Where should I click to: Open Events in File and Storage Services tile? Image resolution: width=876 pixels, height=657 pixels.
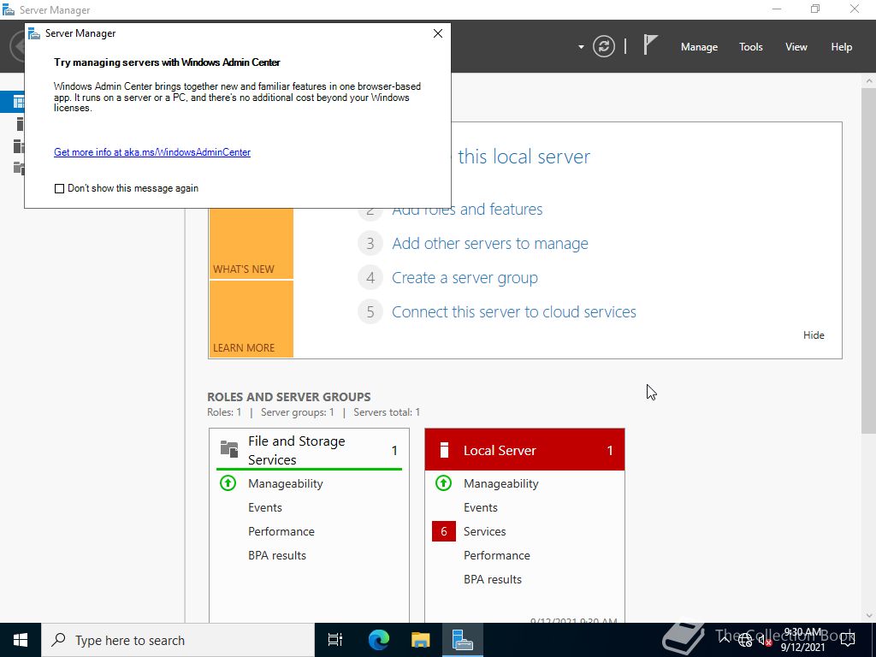pos(265,507)
